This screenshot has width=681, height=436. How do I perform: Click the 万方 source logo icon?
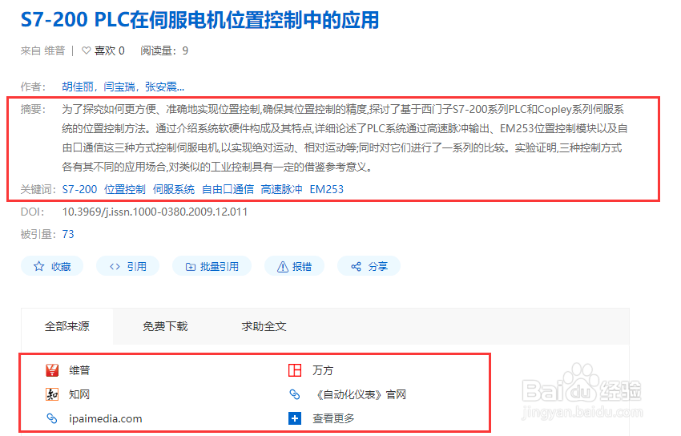[295, 370]
